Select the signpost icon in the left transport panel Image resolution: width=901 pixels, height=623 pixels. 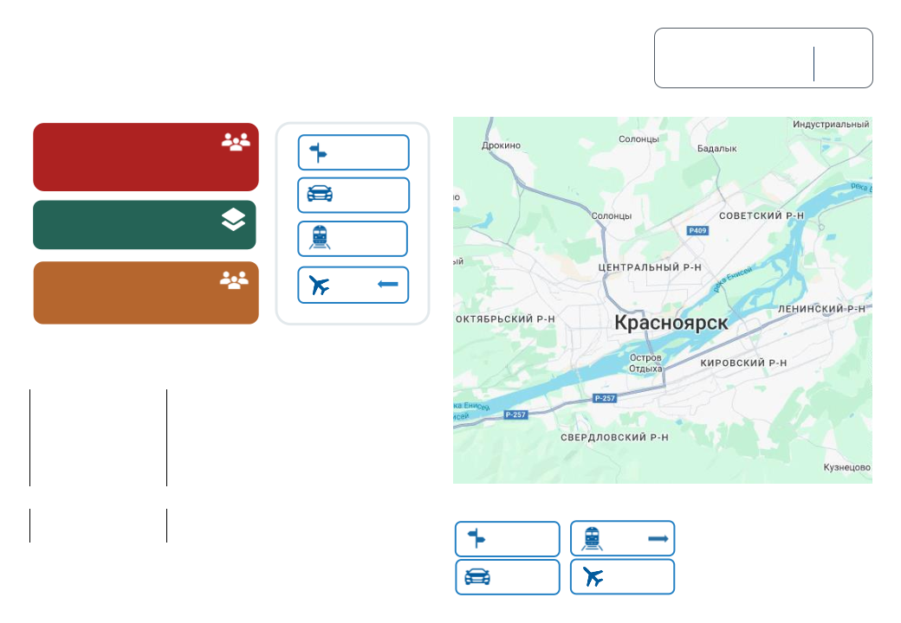pos(319,153)
